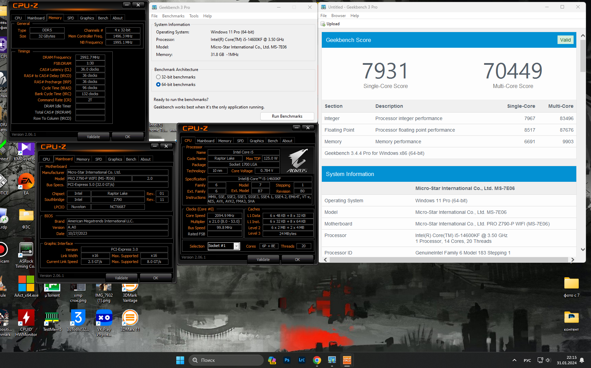The height and width of the screenshot is (368, 591).
Task: Click Run Benchmarks button
Action: tap(287, 116)
